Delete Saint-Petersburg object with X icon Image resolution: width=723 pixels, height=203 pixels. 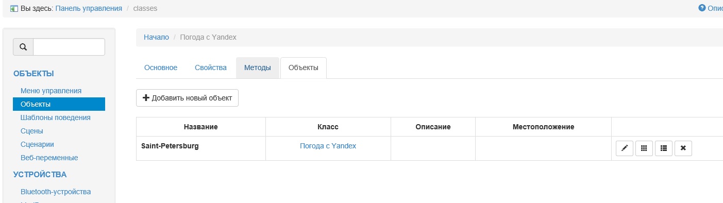(x=683, y=148)
